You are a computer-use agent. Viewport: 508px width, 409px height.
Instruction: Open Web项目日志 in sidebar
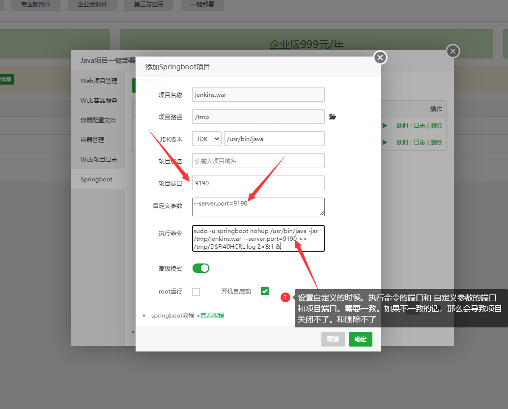(x=98, y=159)
